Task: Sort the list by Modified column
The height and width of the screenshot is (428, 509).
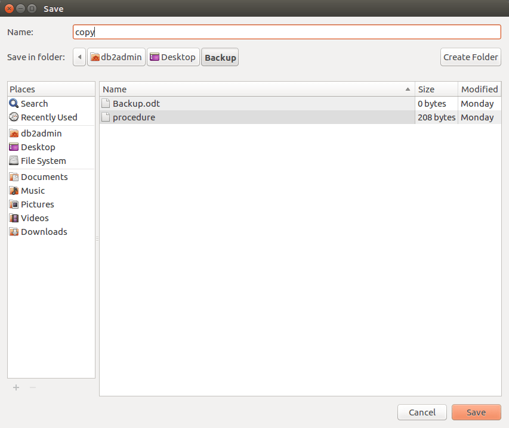Action: coord(479,89)
